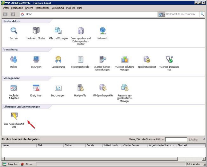Open the Ansicht menu

(29, 8)
